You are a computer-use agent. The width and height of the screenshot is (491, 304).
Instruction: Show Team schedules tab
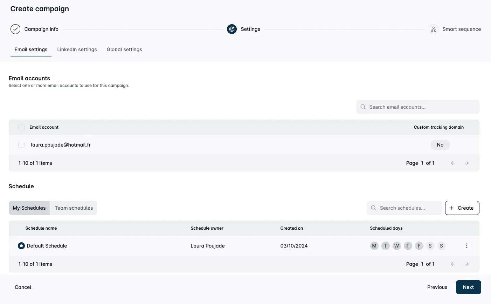pyautogui.click(x=74, y=208)
